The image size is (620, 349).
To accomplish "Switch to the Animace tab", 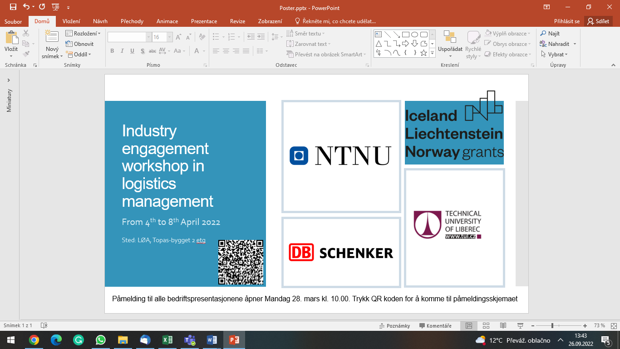I will tap(167, 21).
